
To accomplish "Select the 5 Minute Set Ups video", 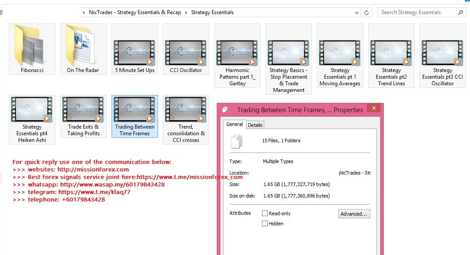I will coord(135,49).
